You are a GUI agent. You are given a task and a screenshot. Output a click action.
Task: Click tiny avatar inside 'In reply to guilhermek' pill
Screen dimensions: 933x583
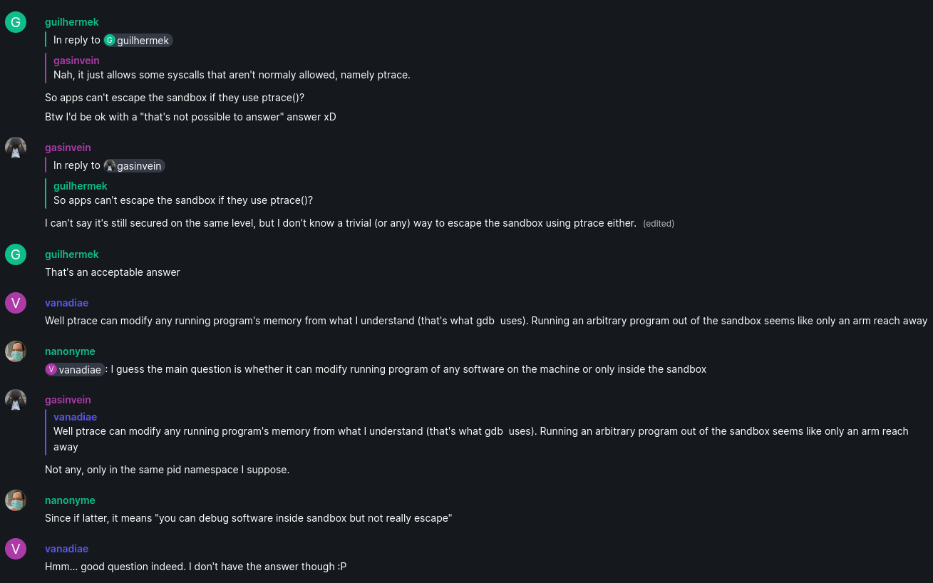pos(110,40)
